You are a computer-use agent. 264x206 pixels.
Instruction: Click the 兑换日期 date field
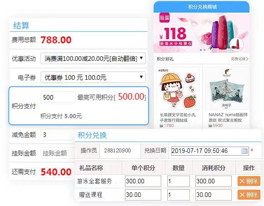(210, 151)
